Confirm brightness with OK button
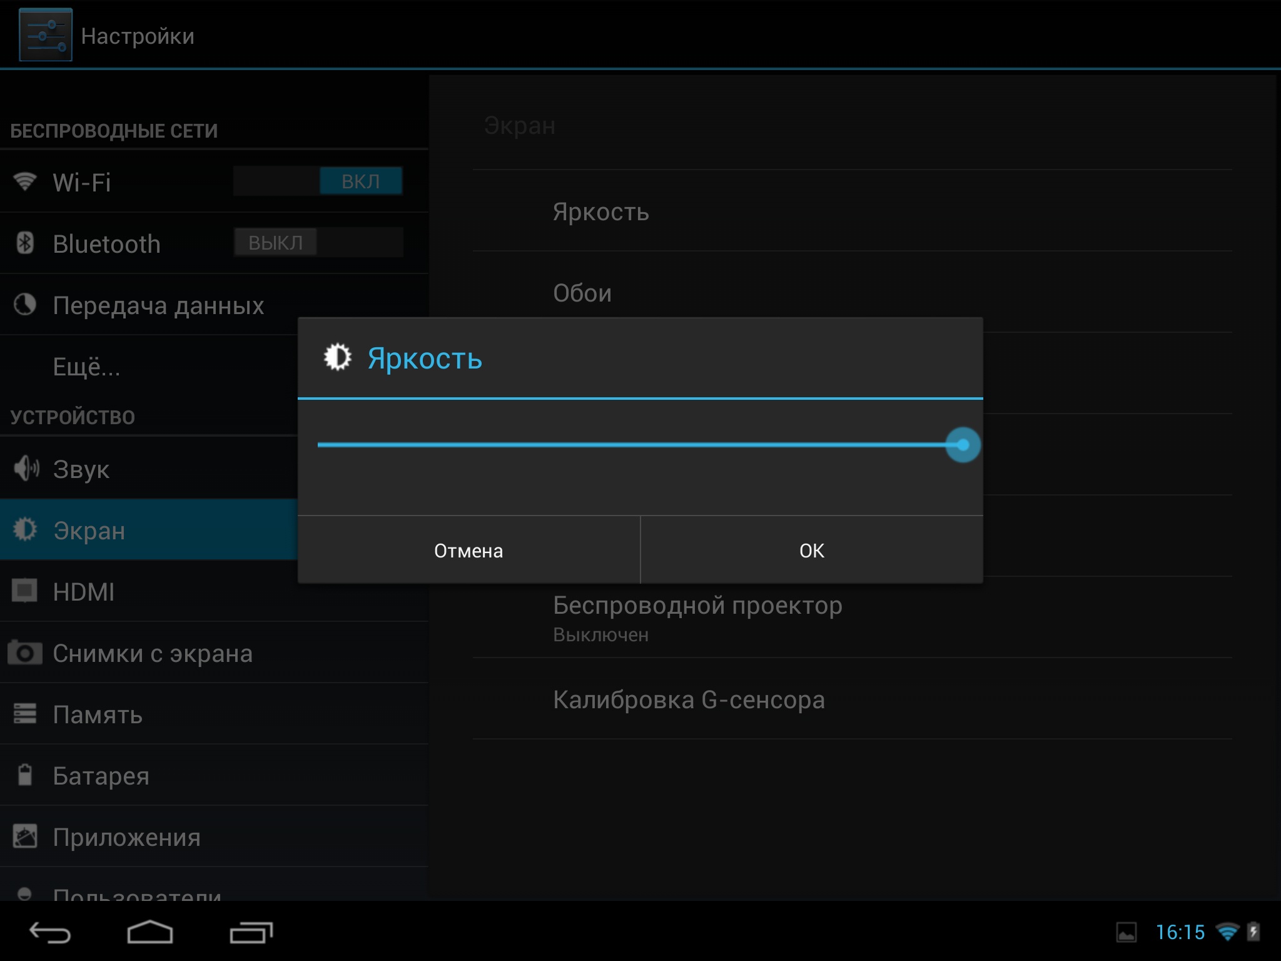 point(811,551)
